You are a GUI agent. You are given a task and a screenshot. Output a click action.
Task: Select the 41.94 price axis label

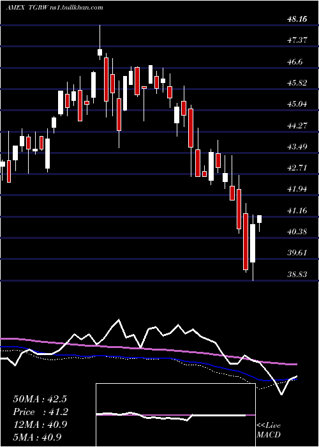pyautogui.click(x=297, y=189)
